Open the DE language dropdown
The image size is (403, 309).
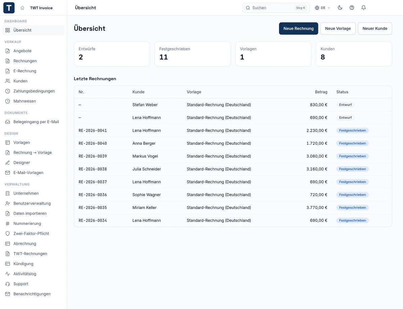click(x=322, y=8)
